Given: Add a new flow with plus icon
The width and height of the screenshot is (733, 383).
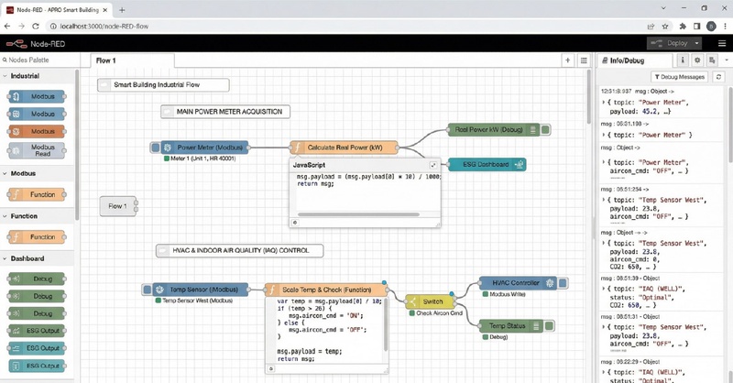Looking at the screenshot, I should coord(567,60).
